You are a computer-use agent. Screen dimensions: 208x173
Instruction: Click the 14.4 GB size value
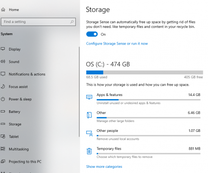pos(194,95)
